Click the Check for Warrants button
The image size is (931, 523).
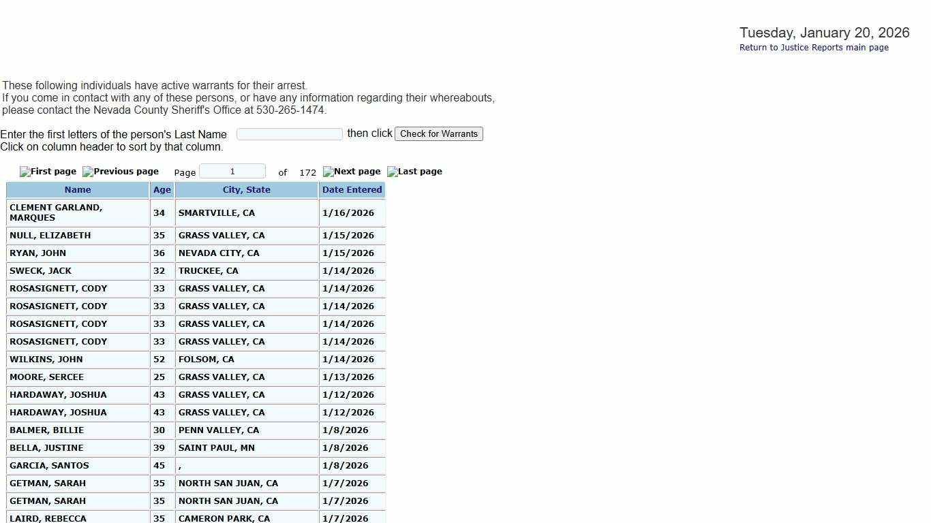(x=438, y=134)
